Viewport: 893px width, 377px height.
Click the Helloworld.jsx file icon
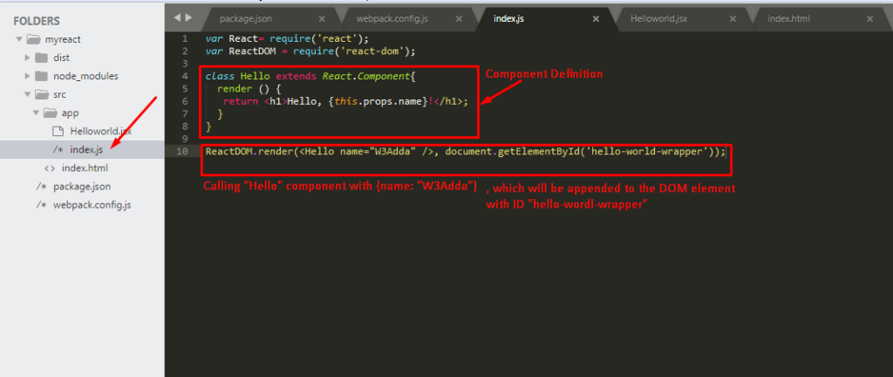click(58, 131)
